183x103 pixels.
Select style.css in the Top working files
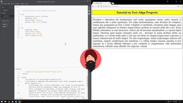[5, 10]
